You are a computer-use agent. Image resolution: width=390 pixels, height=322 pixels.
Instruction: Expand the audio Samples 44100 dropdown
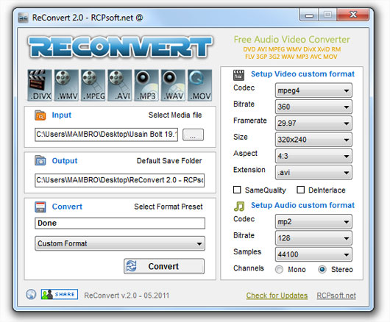tap(313, 254)
